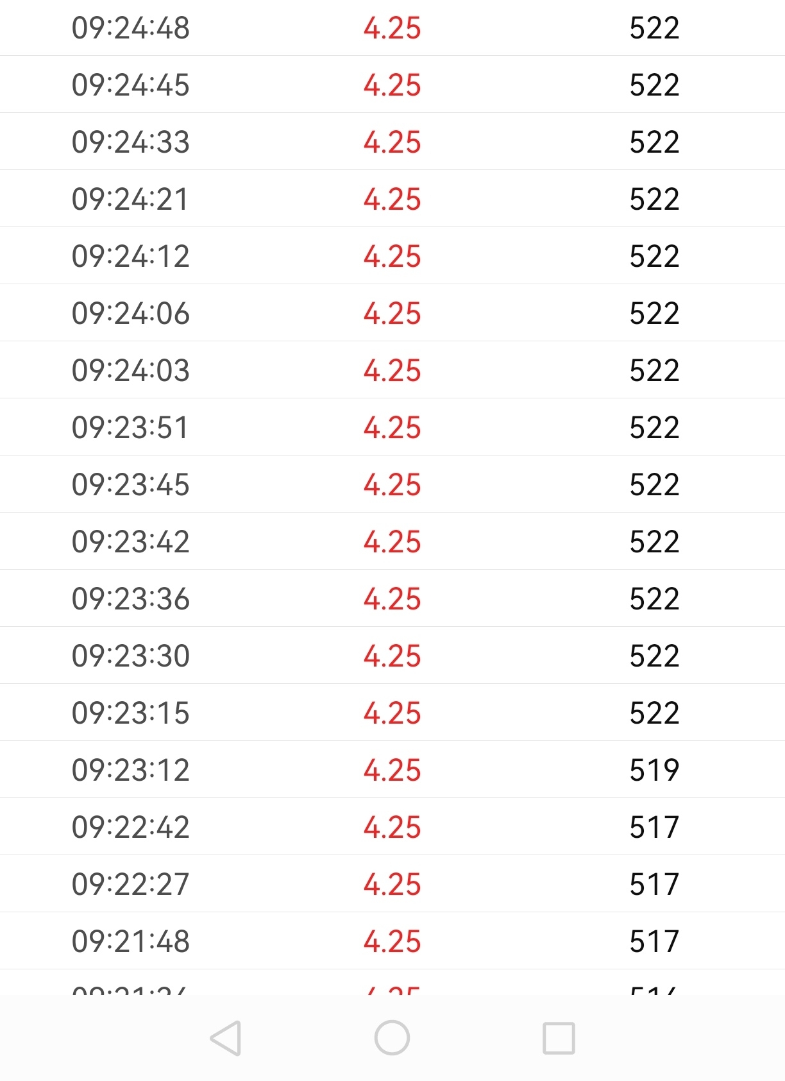Click the 09:23:30 transaction row
The width and height of the screenshot is (785, 1081).
(x=393, y=656)
